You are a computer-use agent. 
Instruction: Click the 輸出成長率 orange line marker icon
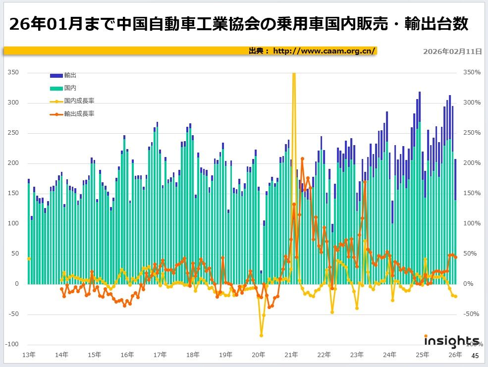coord(56,113)
